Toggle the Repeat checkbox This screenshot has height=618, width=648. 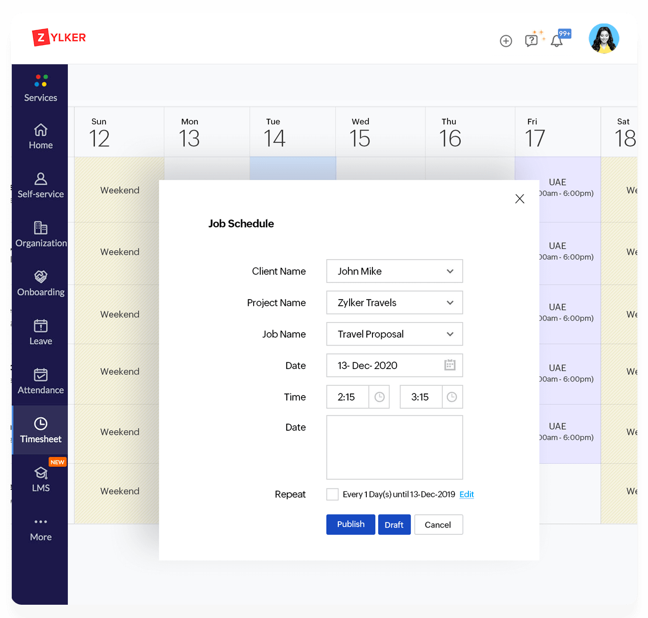[x=332, y=494]
